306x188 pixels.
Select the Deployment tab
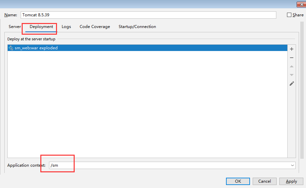tap(41, 27)
